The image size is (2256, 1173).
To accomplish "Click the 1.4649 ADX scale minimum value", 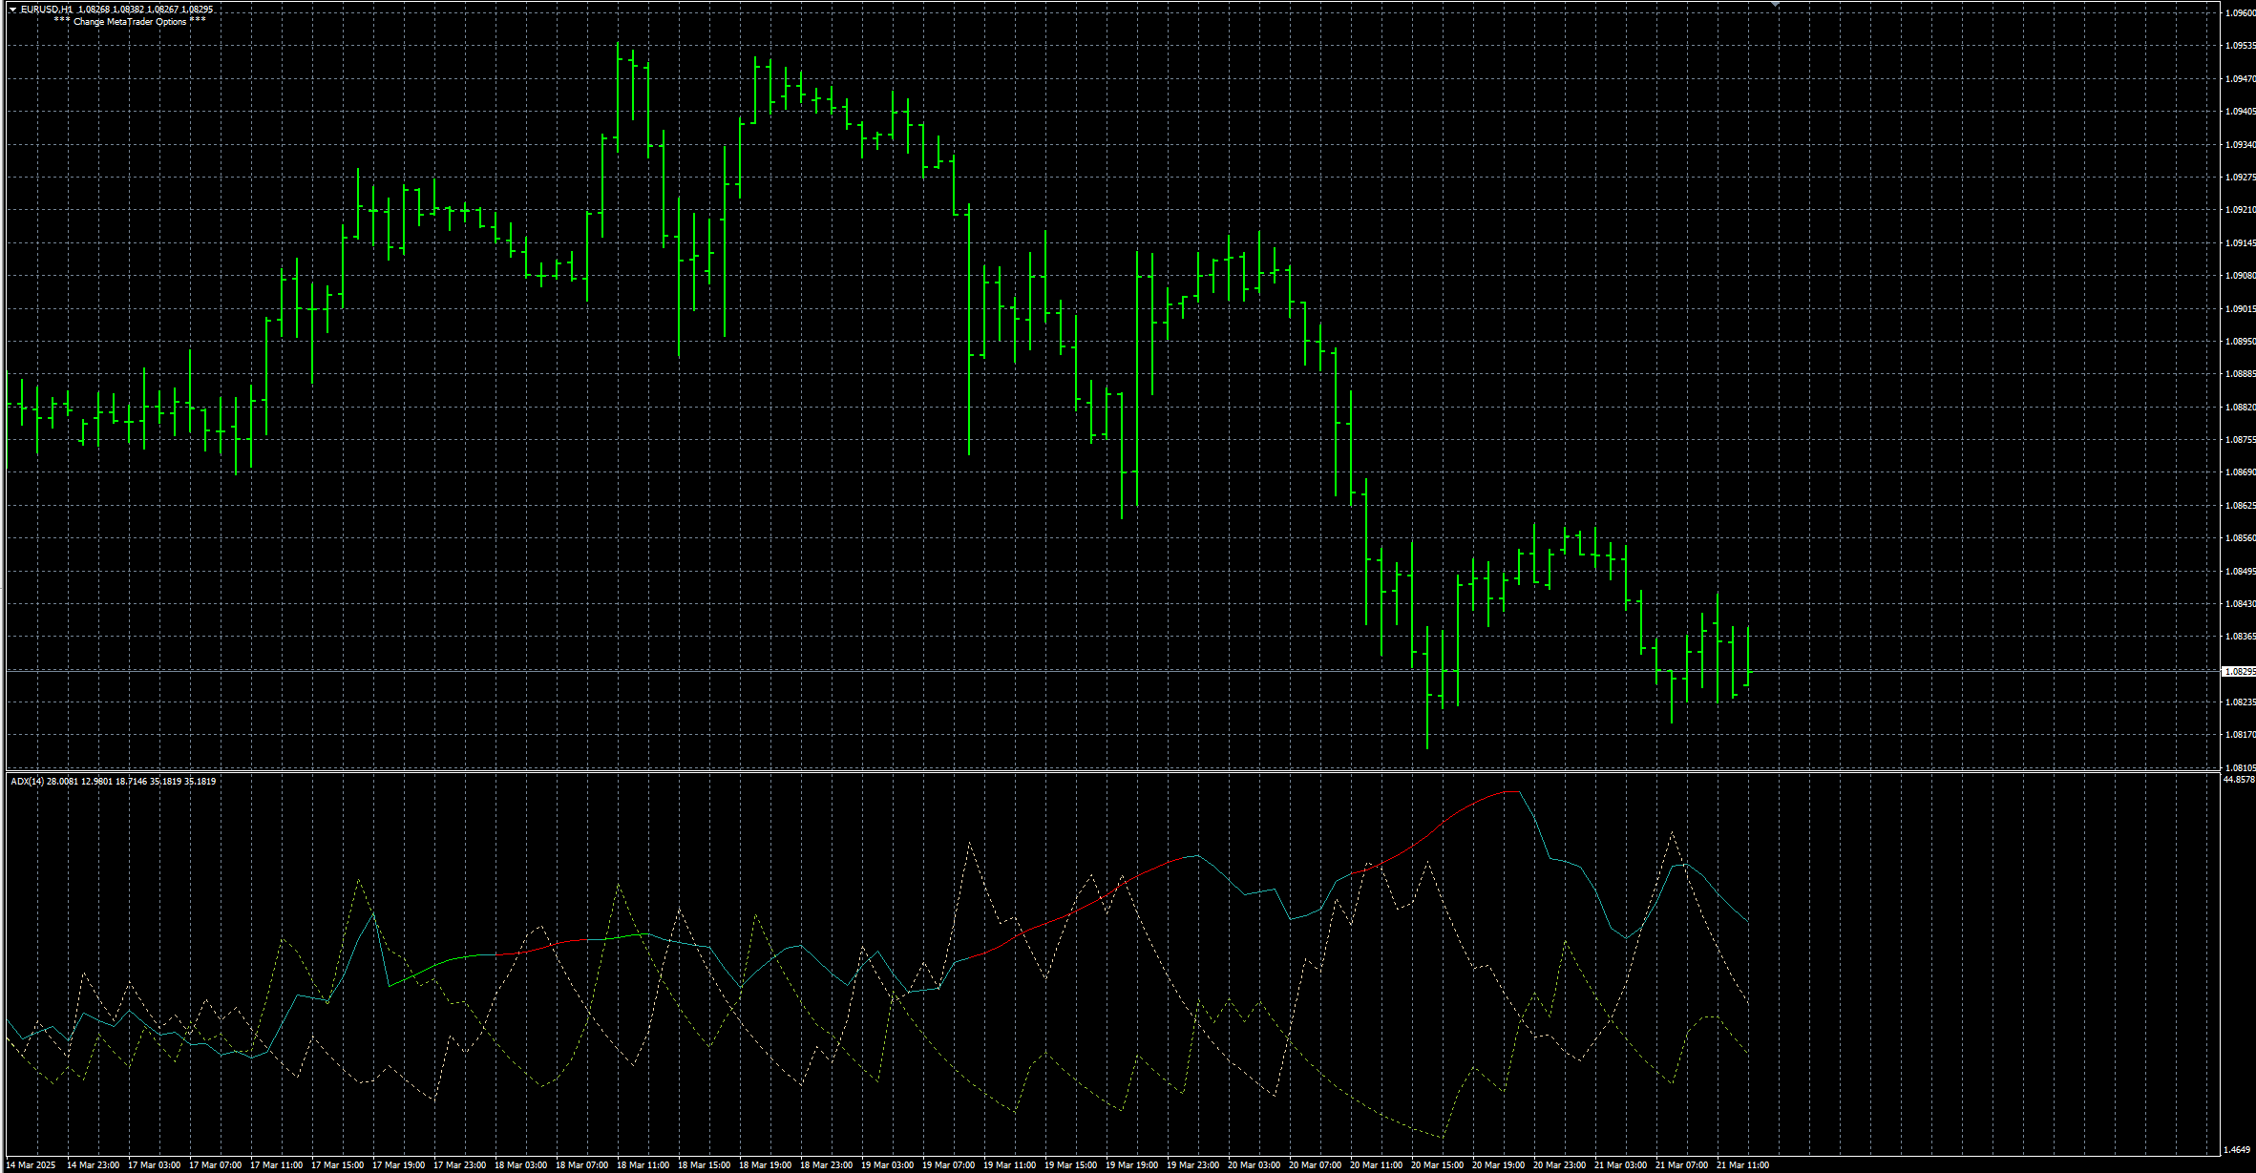I will (2236, 1150).
